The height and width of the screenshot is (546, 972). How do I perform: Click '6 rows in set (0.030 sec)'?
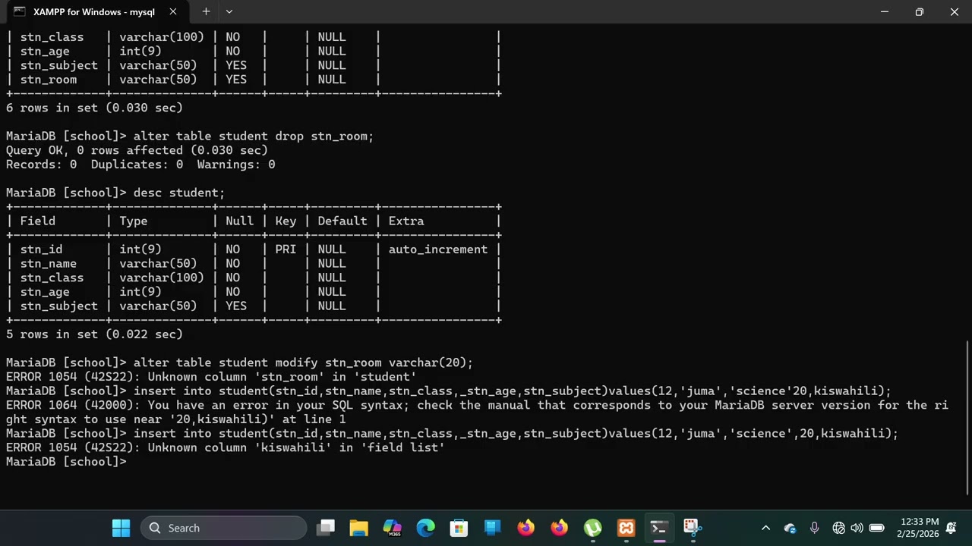[94, 108]
